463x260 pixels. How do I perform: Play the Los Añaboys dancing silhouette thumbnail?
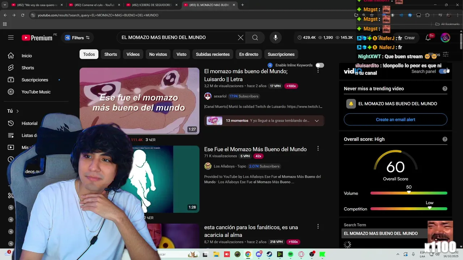click(163, 179)
